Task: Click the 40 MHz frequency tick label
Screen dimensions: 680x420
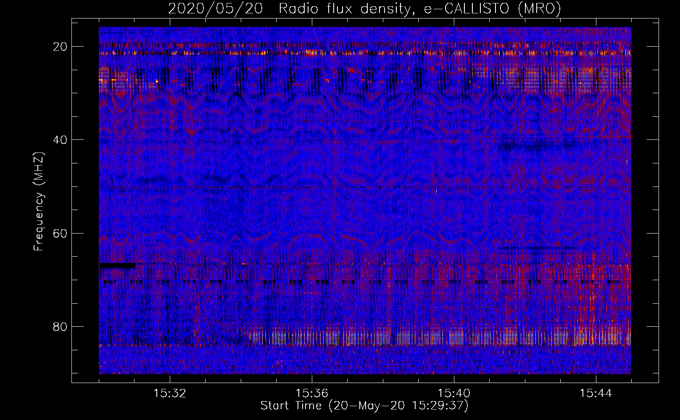Action: click(60, 140)
